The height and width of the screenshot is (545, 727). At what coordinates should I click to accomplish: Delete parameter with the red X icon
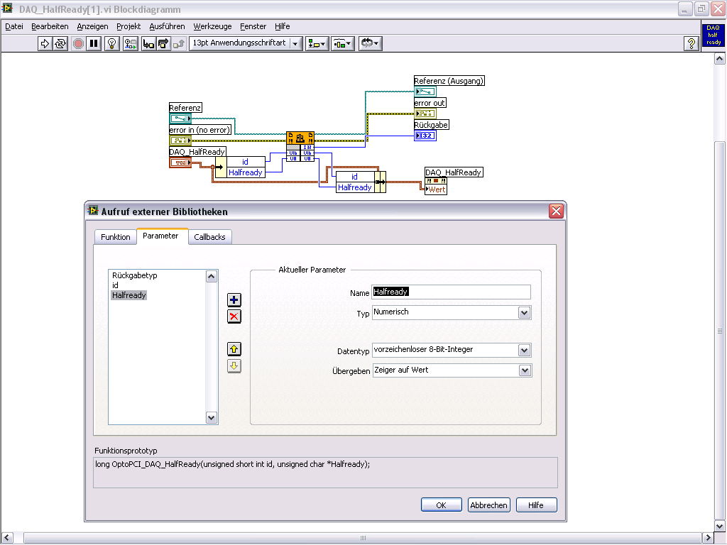[x=234, y=316]
